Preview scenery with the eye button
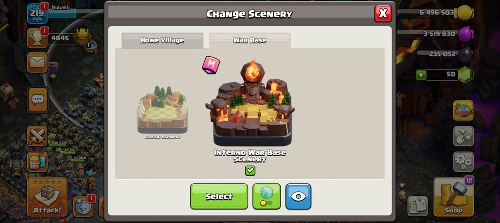 click(x=298, y=196)
